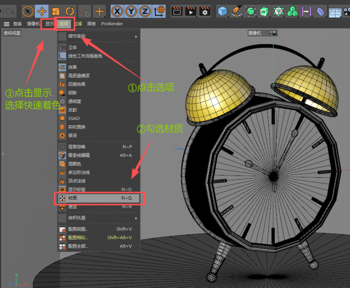Click the Scale tool icon
350x288 pixels.
click(x=56, y=11)
